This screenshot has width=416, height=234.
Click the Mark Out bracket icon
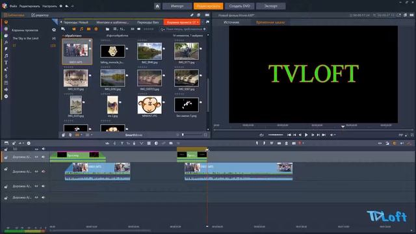point(265,143)
